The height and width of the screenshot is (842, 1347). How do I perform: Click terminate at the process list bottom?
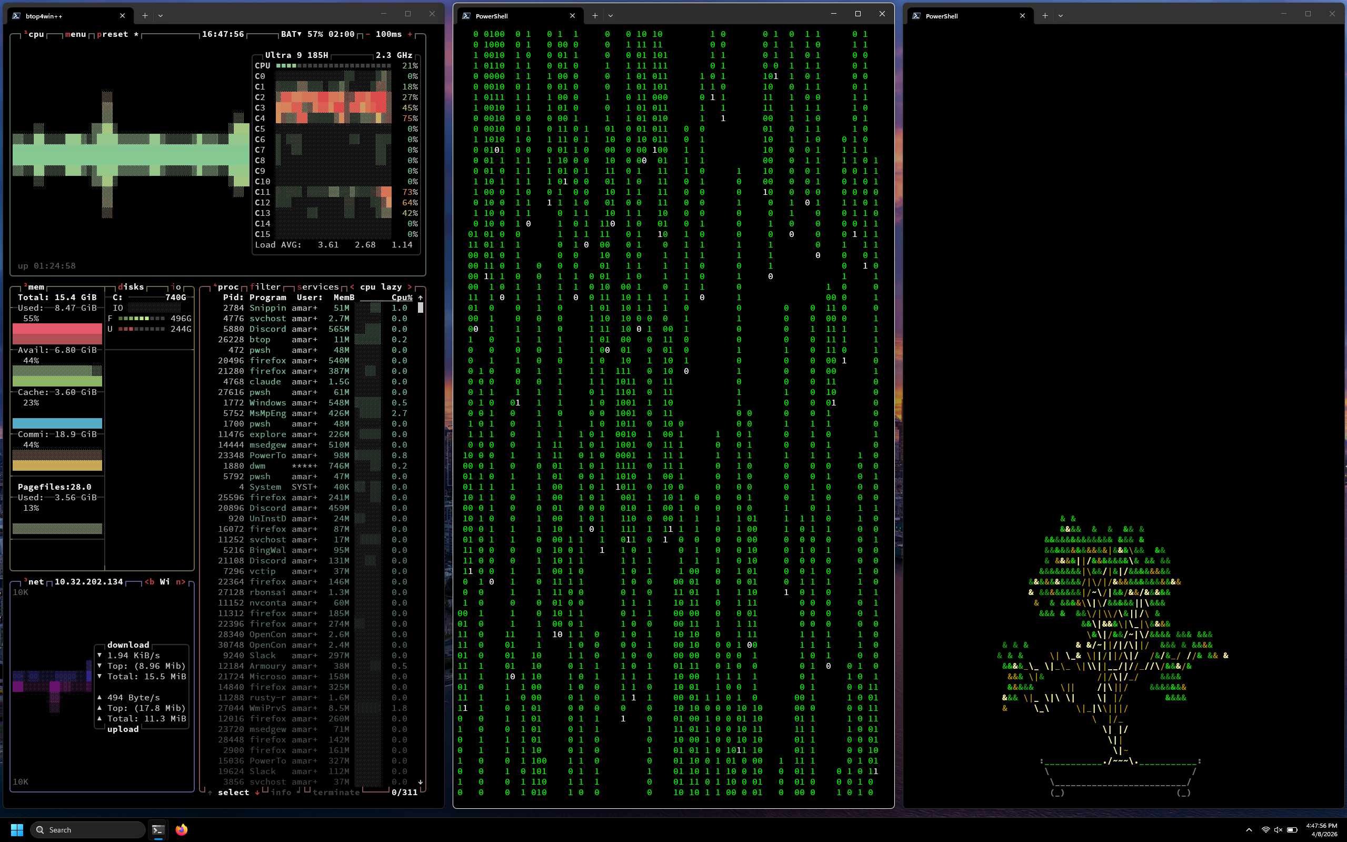point(336,792)
